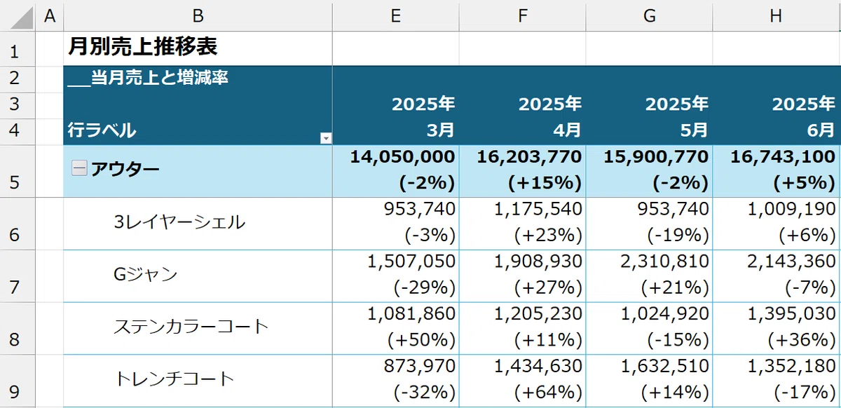Select the 行ラベル header cell

tap(198, 132)
